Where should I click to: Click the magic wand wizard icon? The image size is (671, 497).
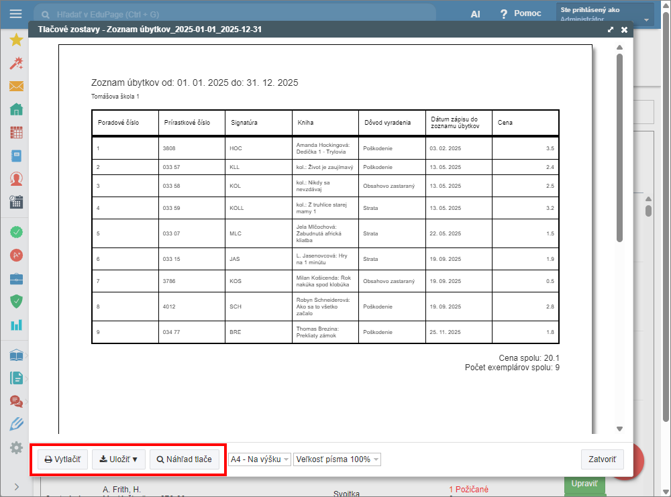click(16, 63)
